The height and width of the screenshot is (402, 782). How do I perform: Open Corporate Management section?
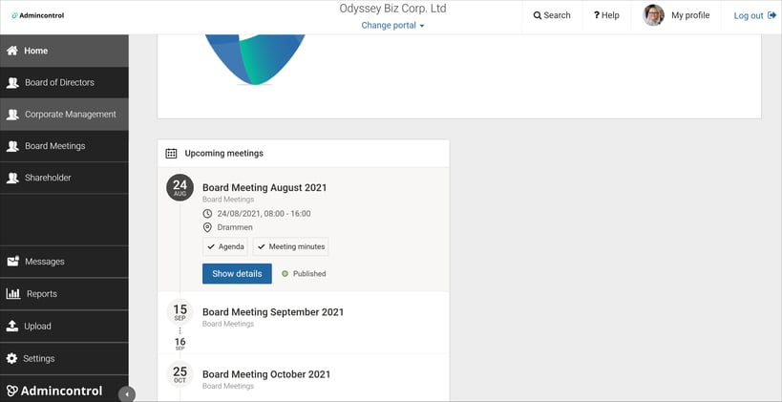pos(64,115)
